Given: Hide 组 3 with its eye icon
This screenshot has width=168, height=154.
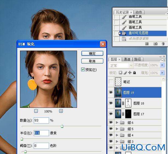Looking at the screenshot, I should 111,141.
